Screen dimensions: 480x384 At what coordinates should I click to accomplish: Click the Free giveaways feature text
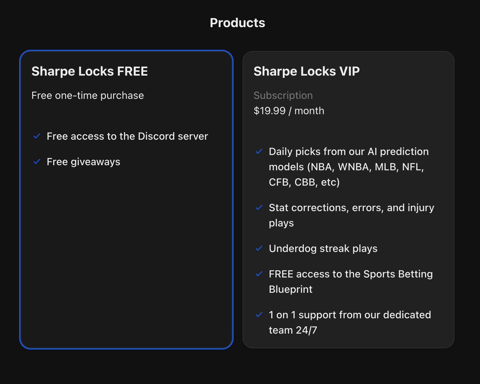84,162
